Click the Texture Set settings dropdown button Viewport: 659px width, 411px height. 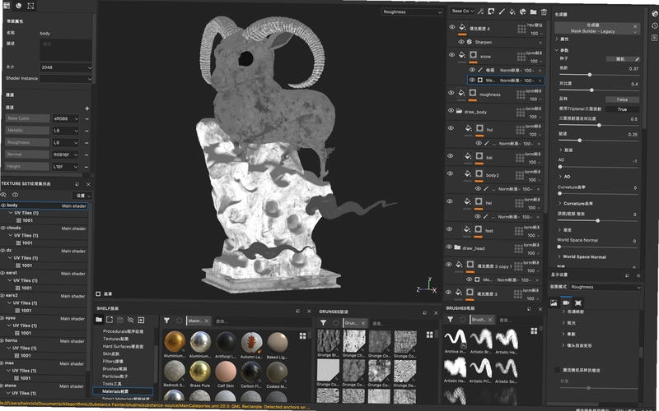point(83,196)
